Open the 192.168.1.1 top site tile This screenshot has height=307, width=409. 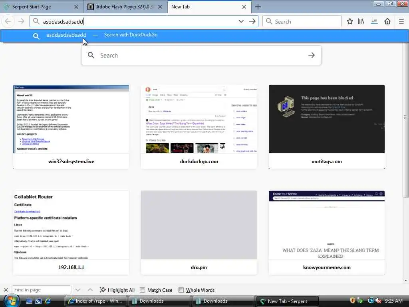point(71,233)
